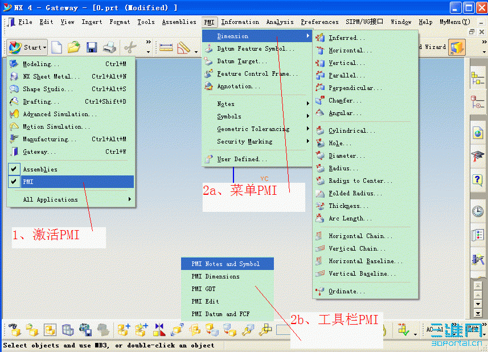Open Modeling application from Start menu

click(x=72, y=64)
